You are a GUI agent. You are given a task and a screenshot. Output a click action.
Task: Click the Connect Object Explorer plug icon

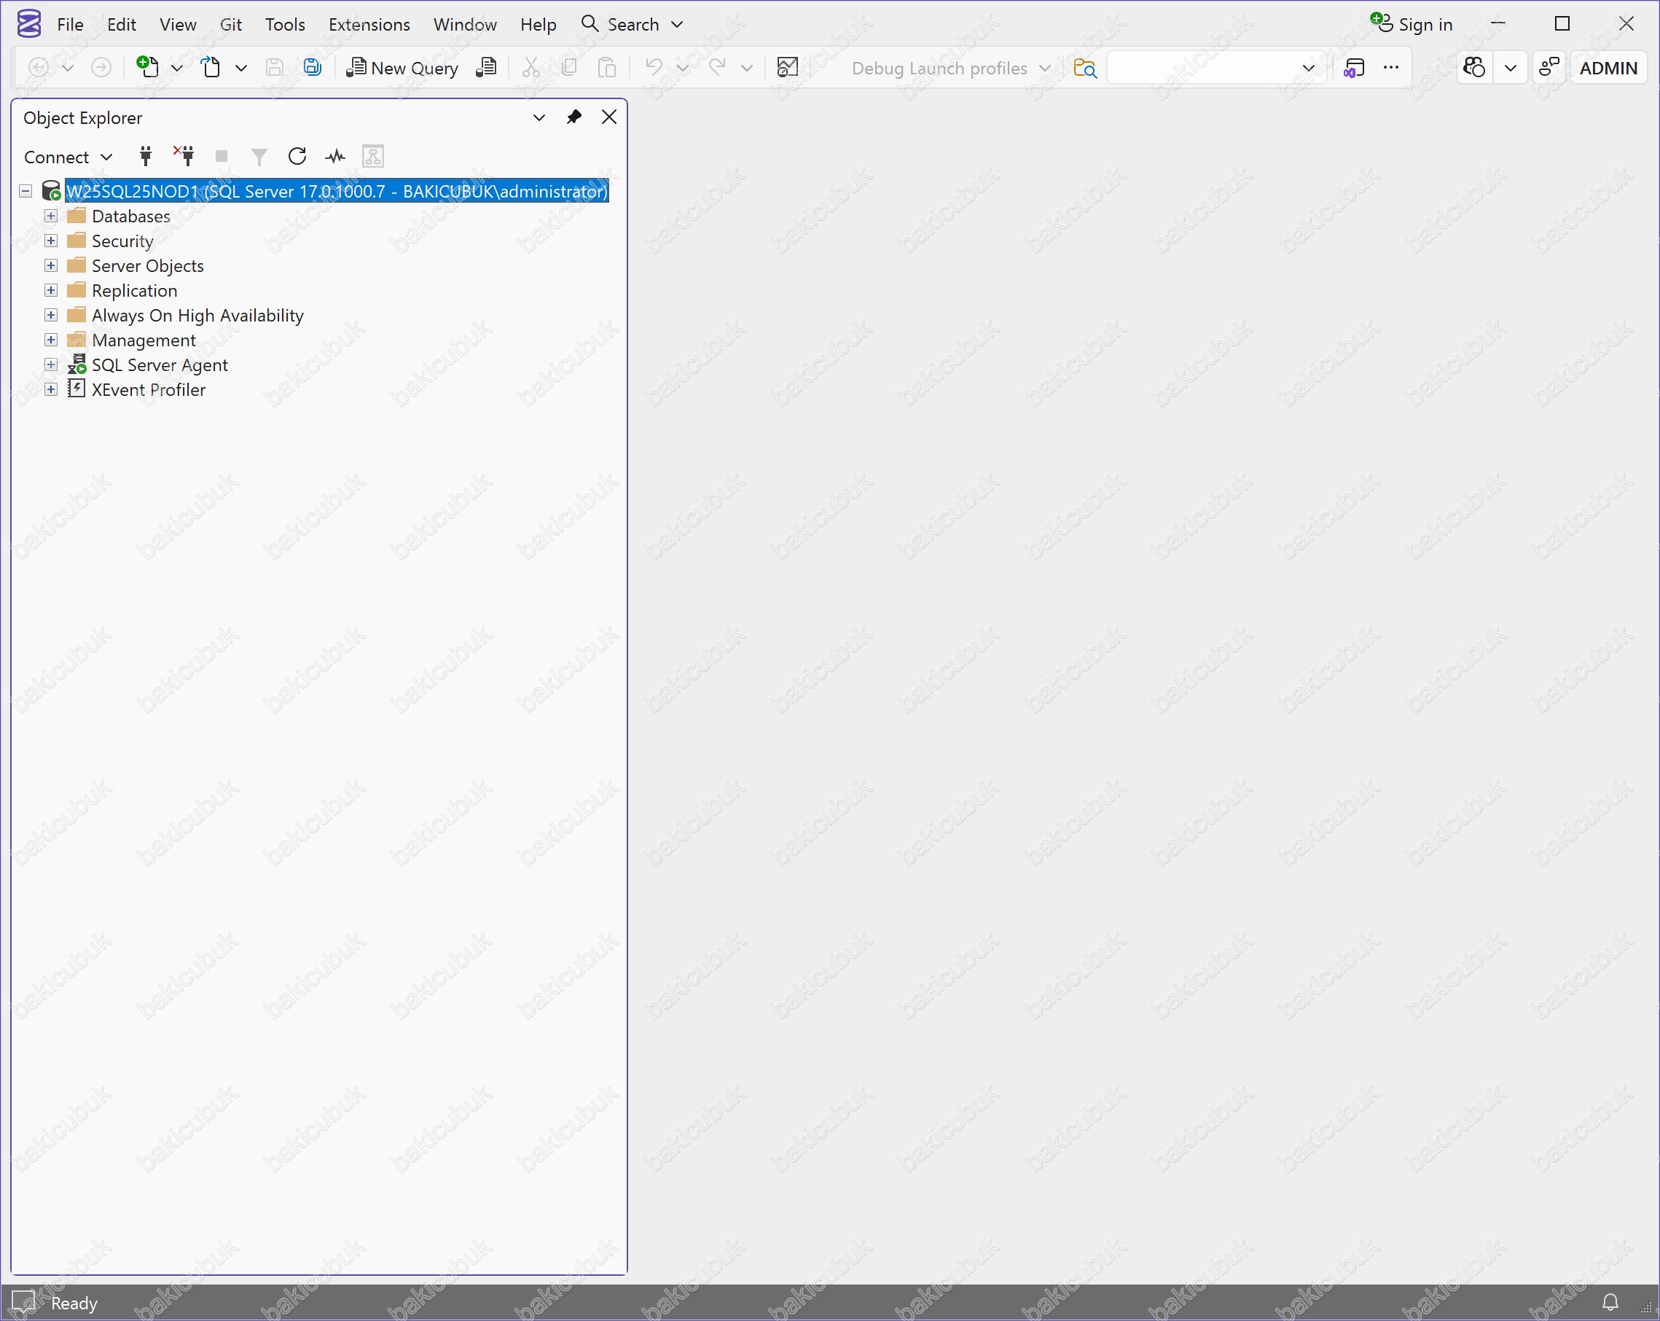click(146, 156)
